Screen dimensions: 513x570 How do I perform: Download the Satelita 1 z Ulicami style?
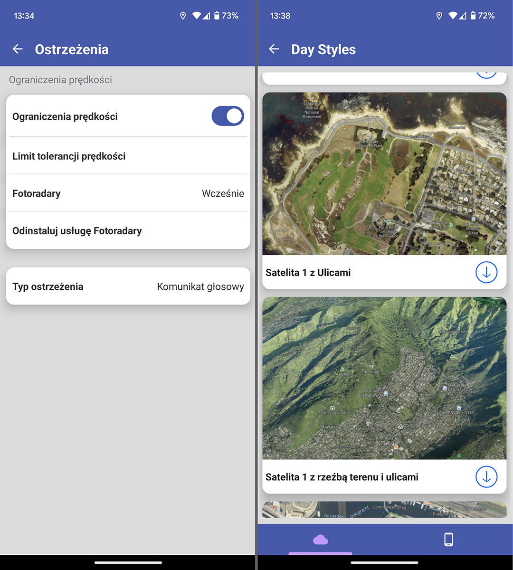(x=486, y=273)
